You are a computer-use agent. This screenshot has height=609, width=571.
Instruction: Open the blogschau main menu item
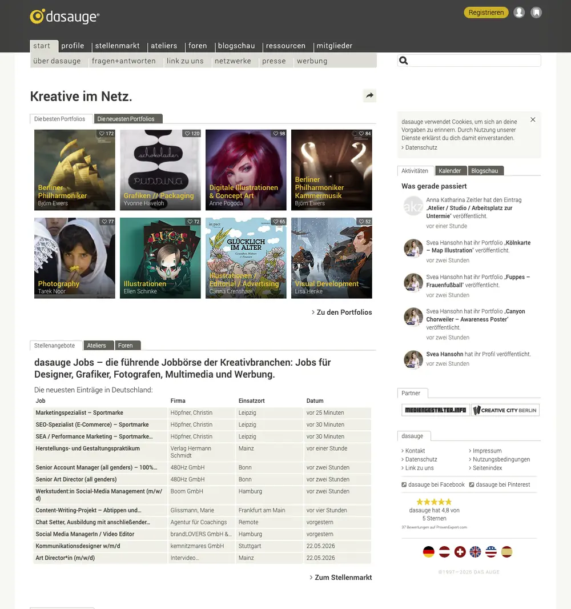coord(236,46)
